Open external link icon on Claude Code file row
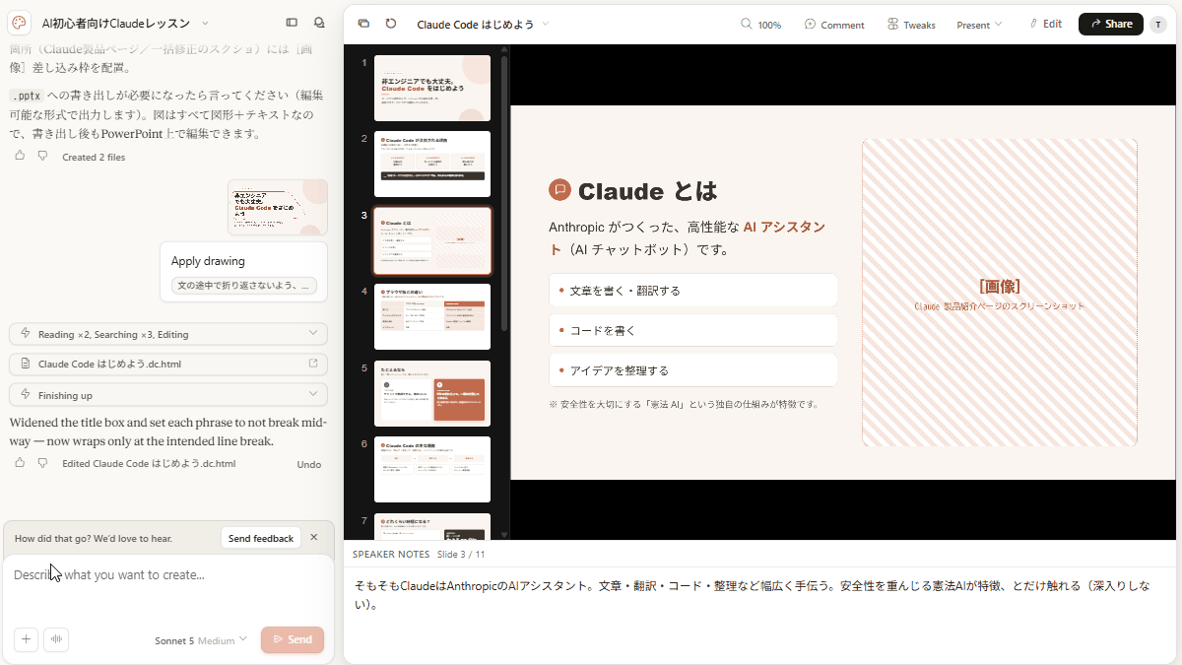Viewport: 1182px width, 665px height. (x=313, y=364)
